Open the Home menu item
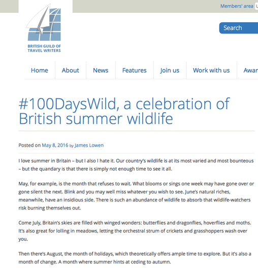 [x=40, y=71]
